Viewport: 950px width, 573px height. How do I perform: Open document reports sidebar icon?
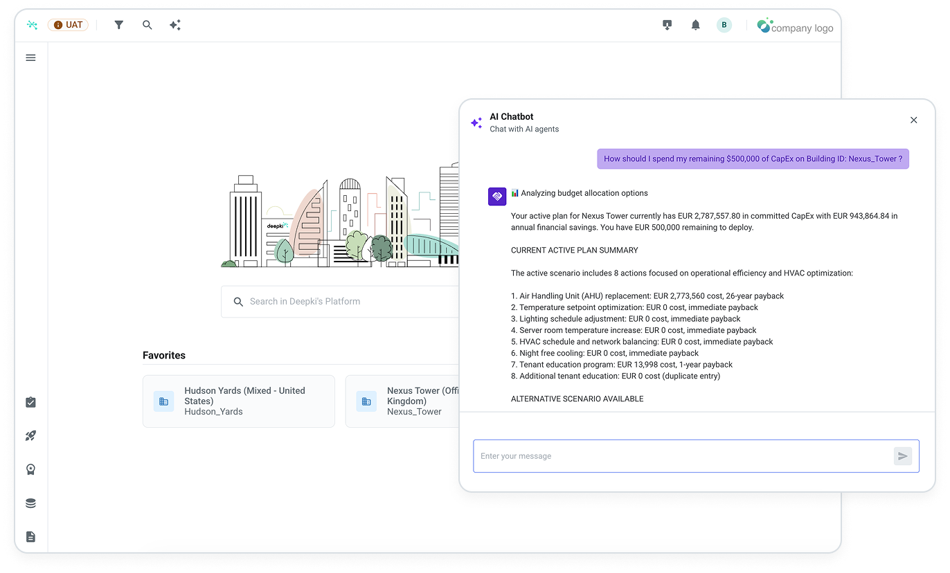tap(30, 536)
